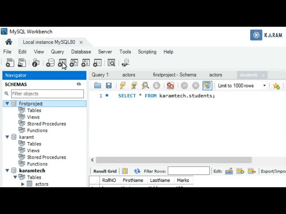
Task: Select Tables under firstproject schema
Action: tap(34, 110)
